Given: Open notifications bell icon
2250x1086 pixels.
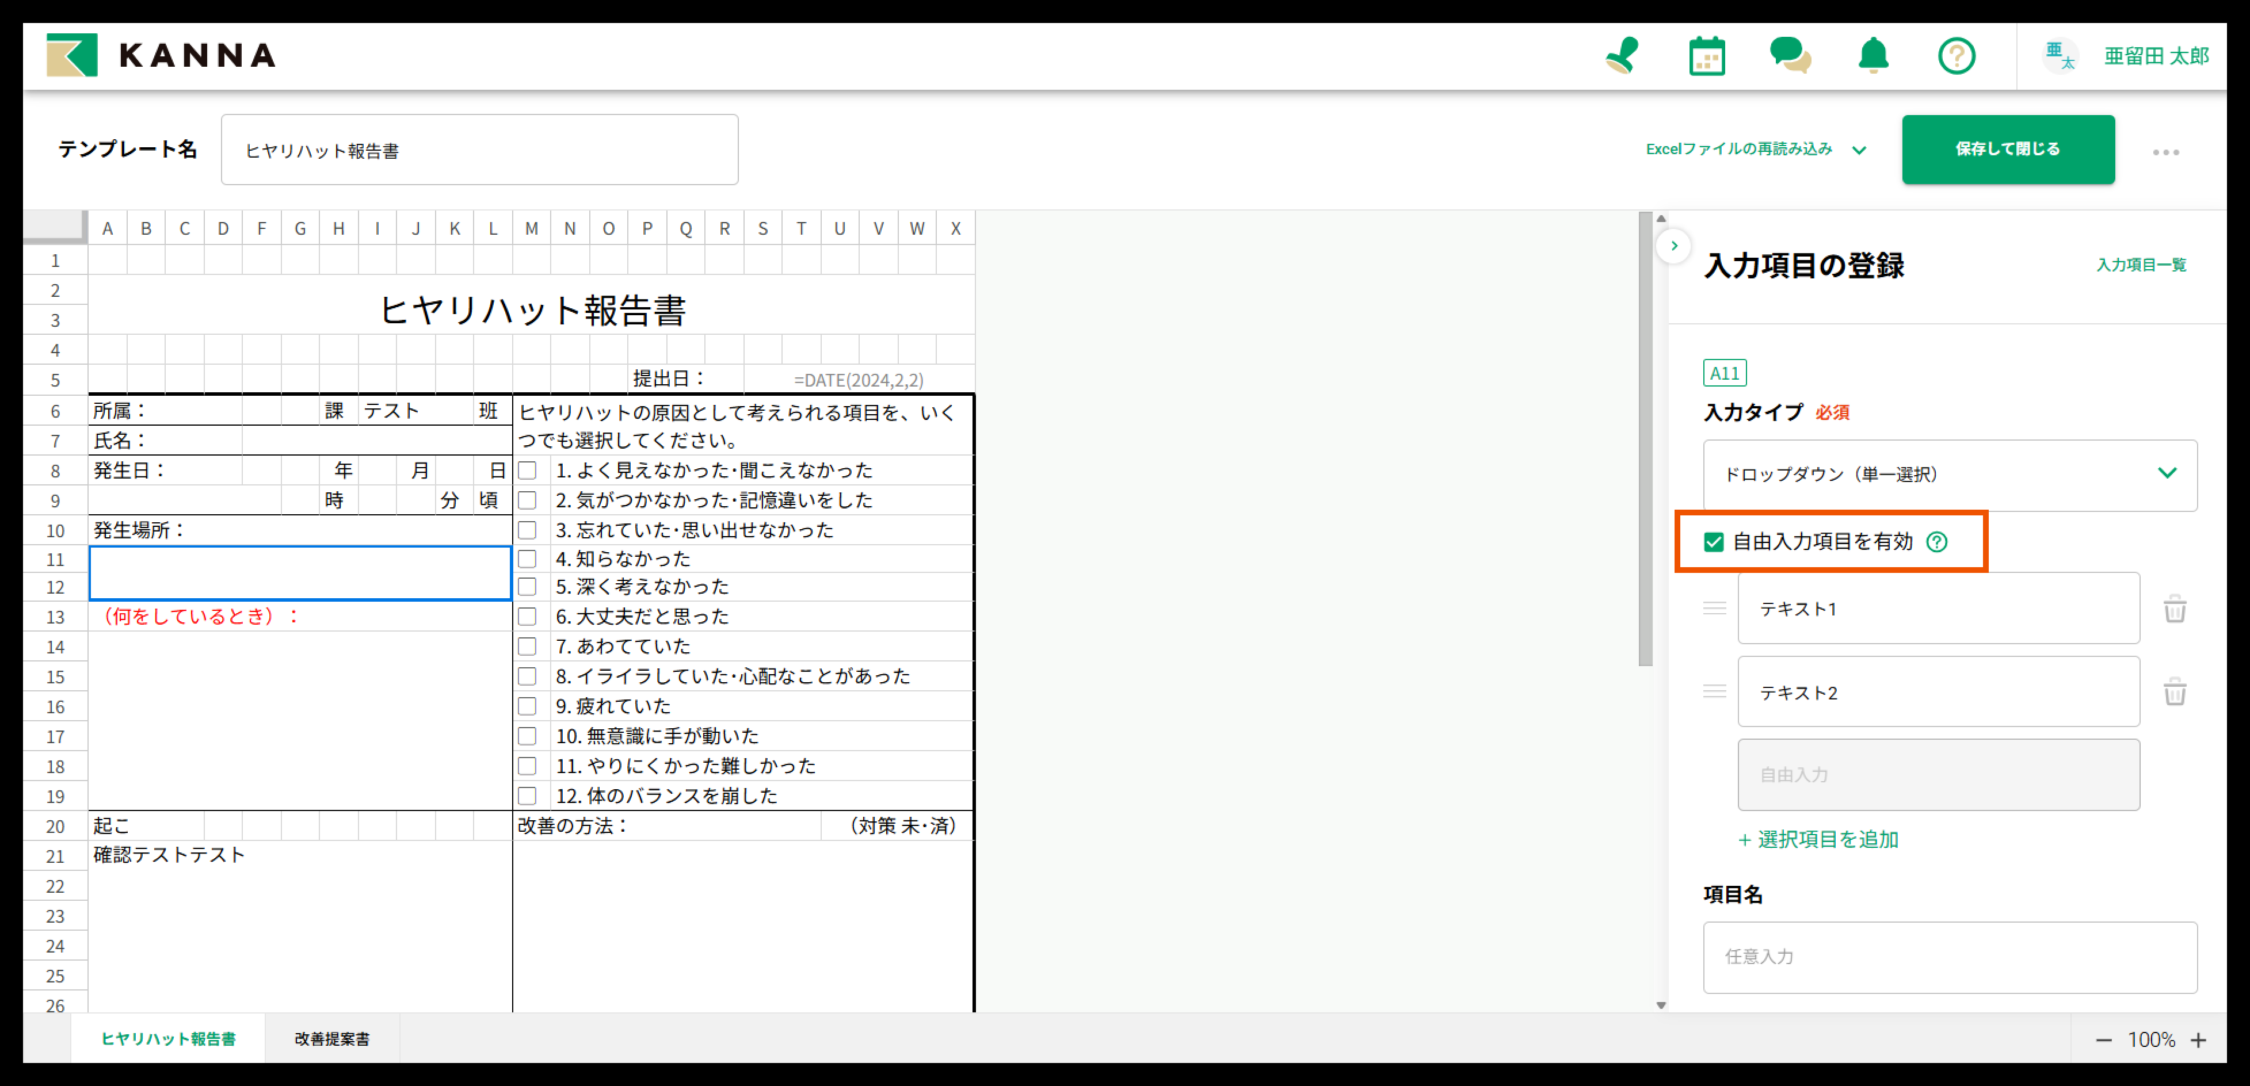Looking at the screenshot, I should click(x=1873, y=56).
